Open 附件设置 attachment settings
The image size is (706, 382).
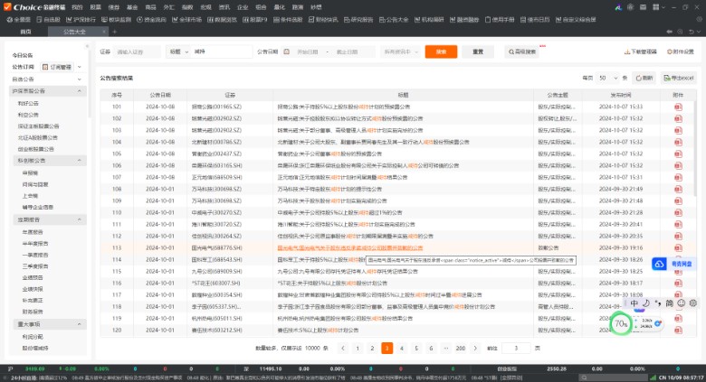(x=682, y=51)
